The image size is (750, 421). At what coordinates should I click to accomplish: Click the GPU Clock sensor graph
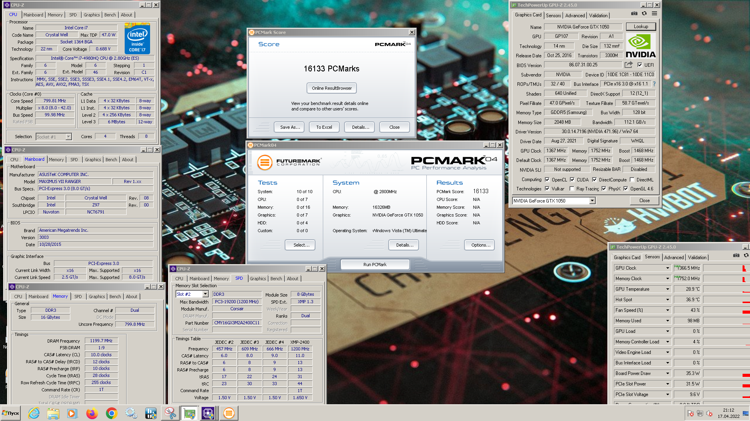(x=726, y=268)
